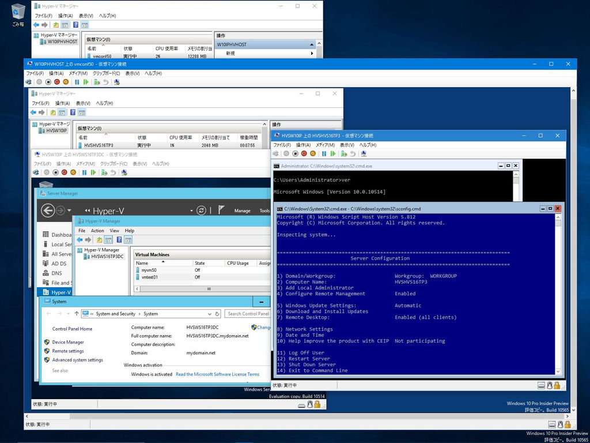Click Turn Off icon in vmconf50 connection toolbar
The height and width of the screenshot is (443, 590).
(x=48, y=82)
